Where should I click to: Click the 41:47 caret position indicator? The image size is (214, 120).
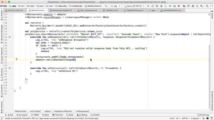[x=172, y=118]
